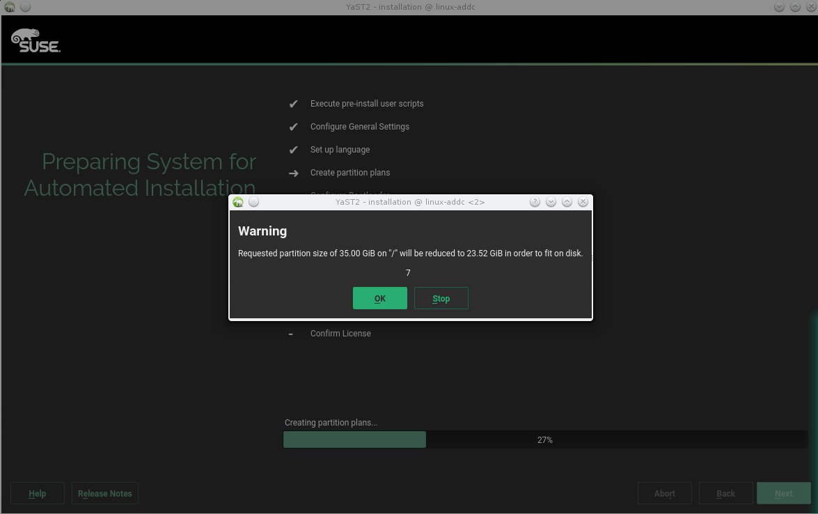Close the Warning dialog with X icon
818x514 pixels.
(x=583, y=202)
